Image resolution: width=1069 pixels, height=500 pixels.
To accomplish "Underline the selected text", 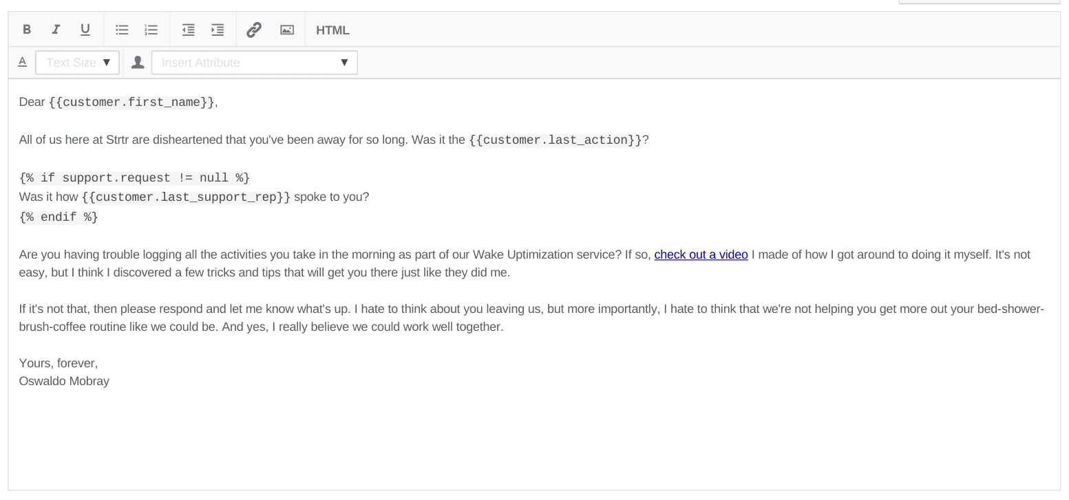I will [x=85, y=30].
